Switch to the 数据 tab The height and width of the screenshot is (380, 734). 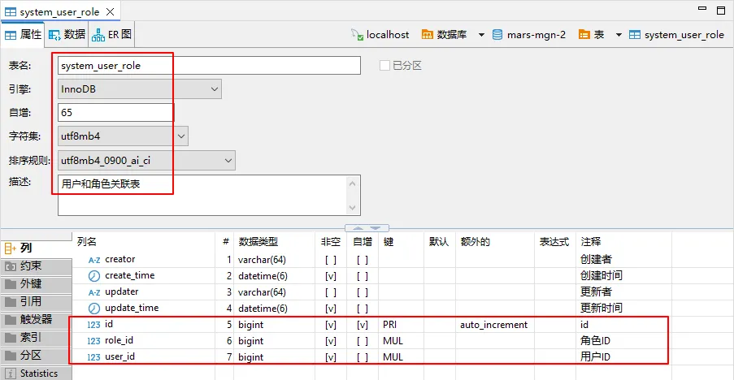(67, 35)
